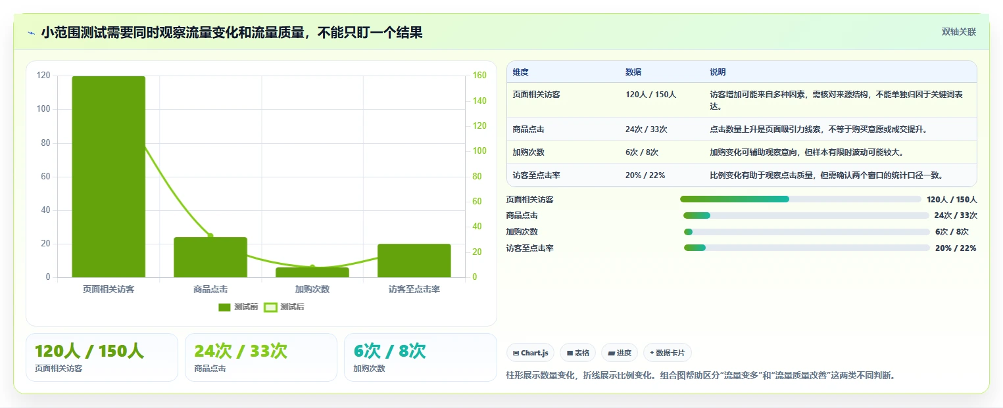Click the Chart.js tag chip
Viewport: 1003px width, 408px height.
click(x=530, y=353)
